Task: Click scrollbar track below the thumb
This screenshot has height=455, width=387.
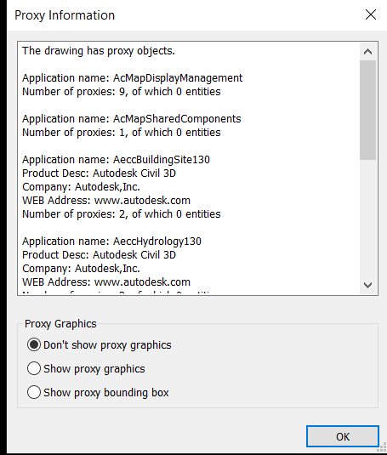Action: tap(367, 219)
